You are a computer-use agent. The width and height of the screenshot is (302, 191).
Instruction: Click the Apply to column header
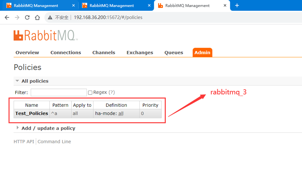[82, 105]
